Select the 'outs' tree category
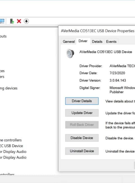 (3, 36)
